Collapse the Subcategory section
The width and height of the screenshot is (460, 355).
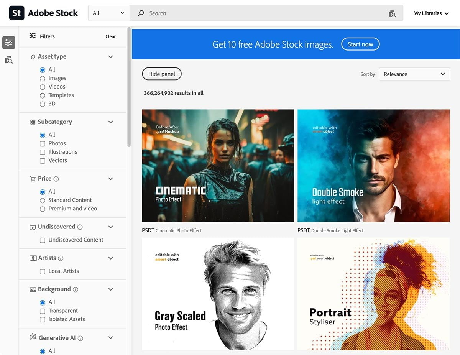point(110,122)
